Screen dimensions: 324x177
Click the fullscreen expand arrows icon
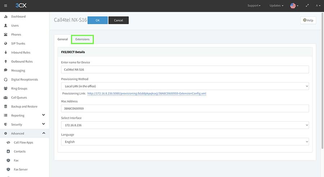click(x=307, y=6)
